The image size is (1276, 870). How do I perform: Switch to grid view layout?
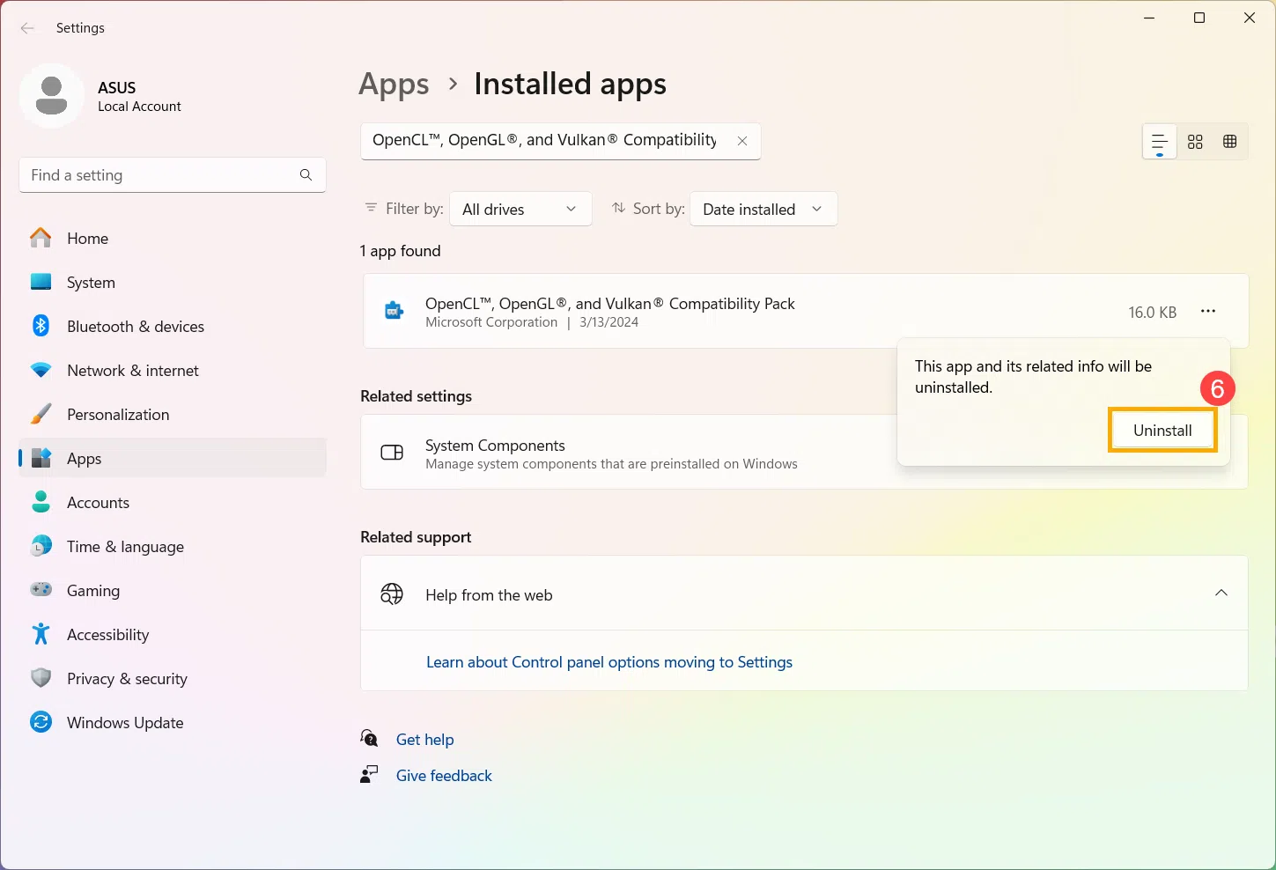coord(1195,142)
